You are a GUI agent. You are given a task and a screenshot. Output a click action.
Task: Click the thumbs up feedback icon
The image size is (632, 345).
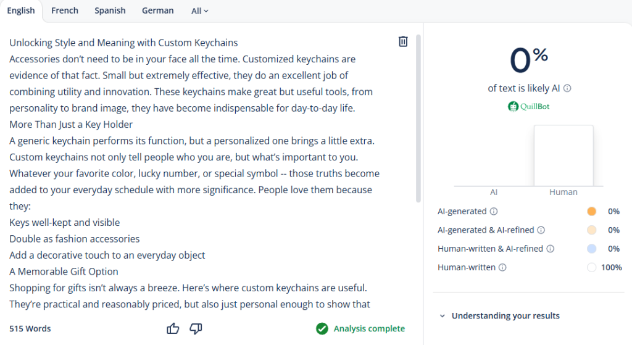click(x=173, y=328)
